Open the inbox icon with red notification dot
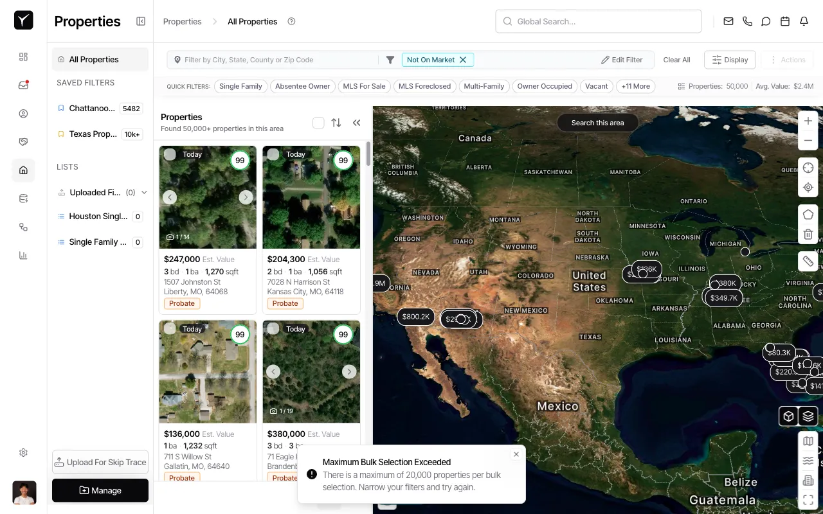This screenshot has width=823, height=514. click(x=23, y=85)
